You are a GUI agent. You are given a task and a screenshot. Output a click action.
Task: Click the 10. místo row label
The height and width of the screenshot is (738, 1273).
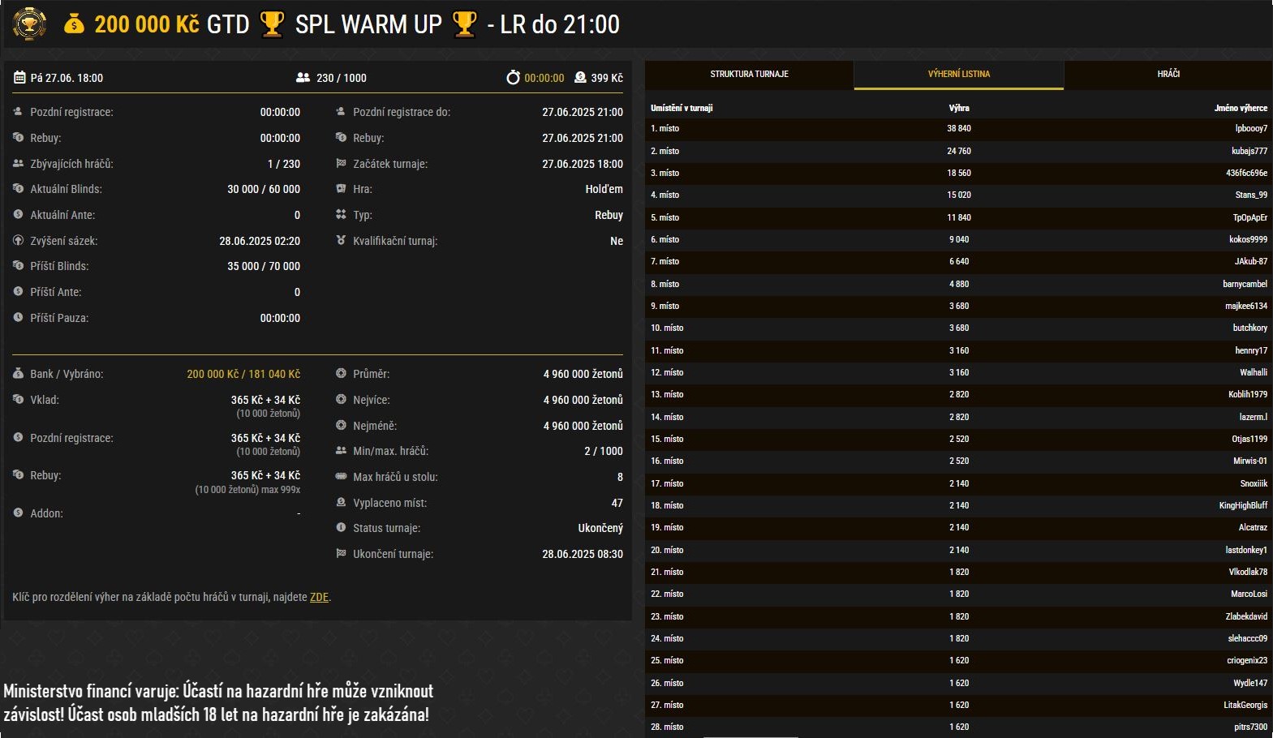tap(667, 328)
